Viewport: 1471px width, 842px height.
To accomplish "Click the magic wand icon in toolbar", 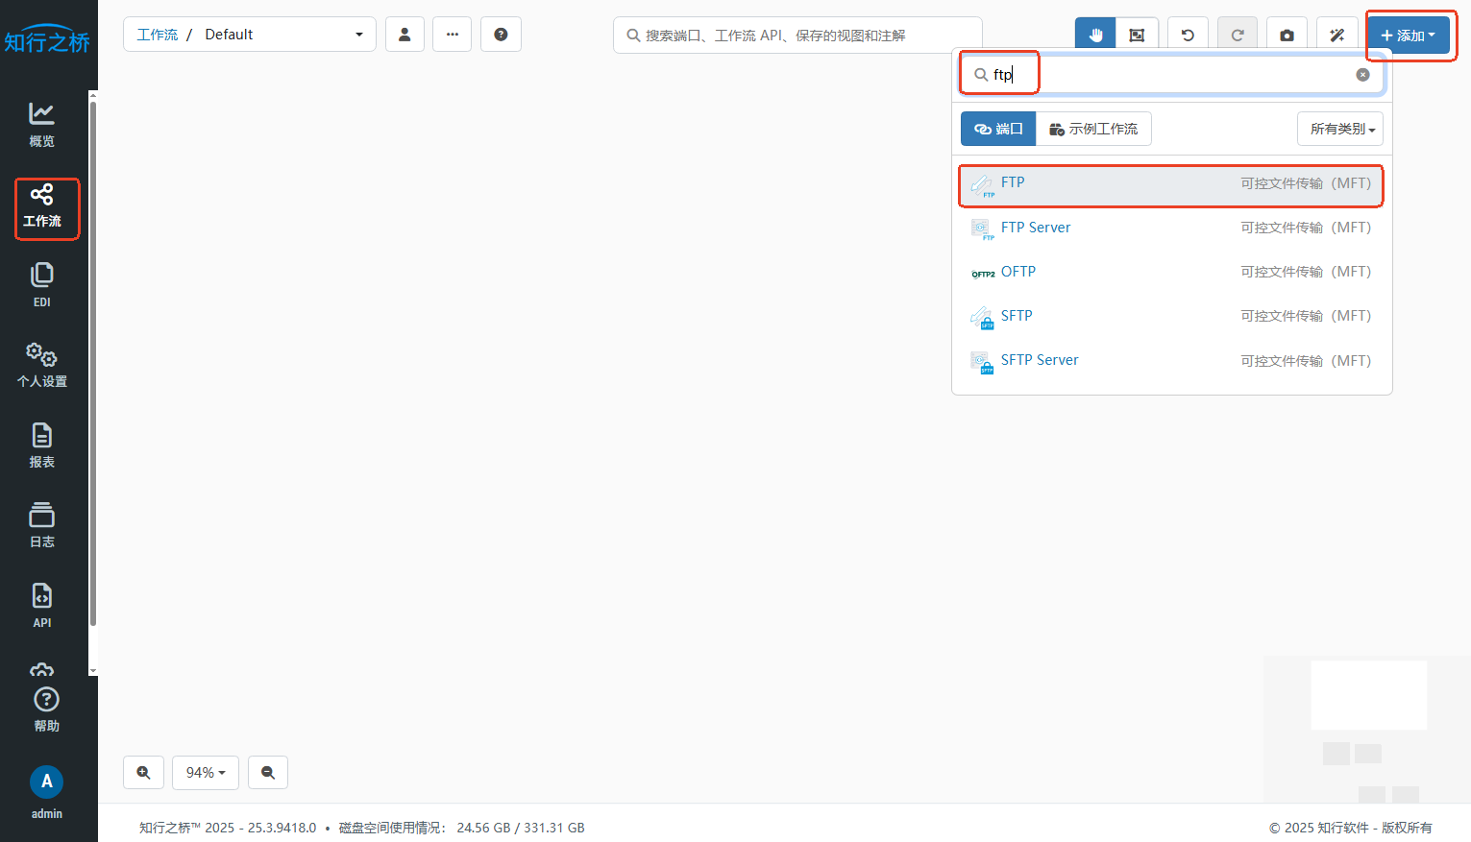I will [1336, 36].
